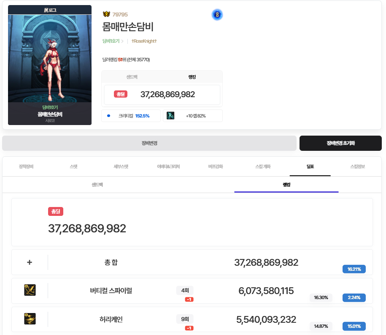This screenshot has width=386, height=335.
Task: Open the 장착장비 tab
Action: click(x=26, y=166)
